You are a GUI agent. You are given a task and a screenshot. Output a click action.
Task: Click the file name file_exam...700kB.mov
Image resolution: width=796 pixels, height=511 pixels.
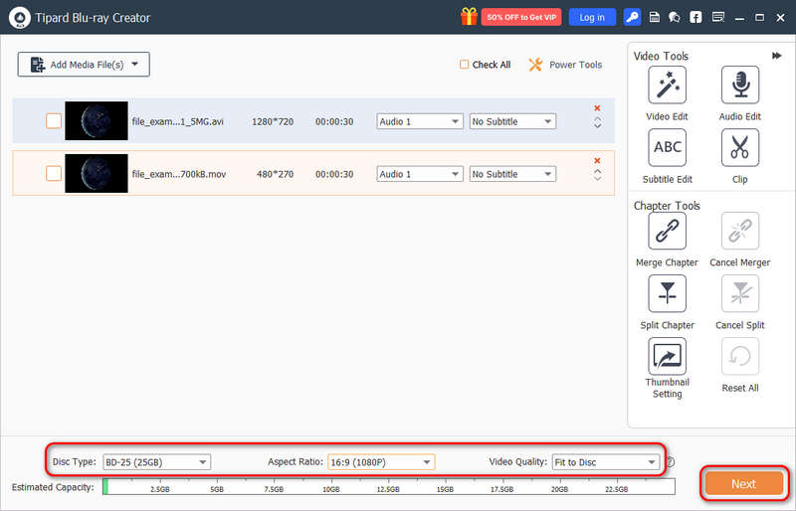pos(179,174)
